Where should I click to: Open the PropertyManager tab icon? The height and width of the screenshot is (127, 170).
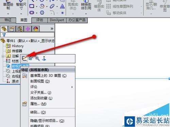tap(12, 29)
